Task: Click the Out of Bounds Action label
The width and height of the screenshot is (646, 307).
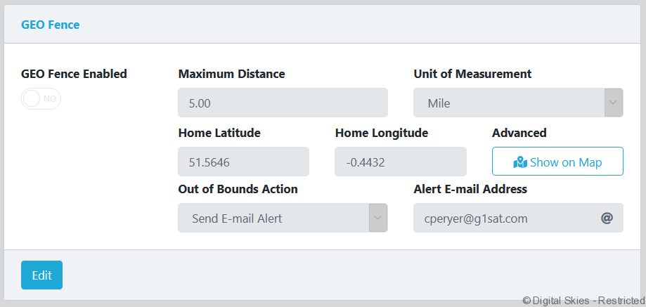Action: coord(238,189)
